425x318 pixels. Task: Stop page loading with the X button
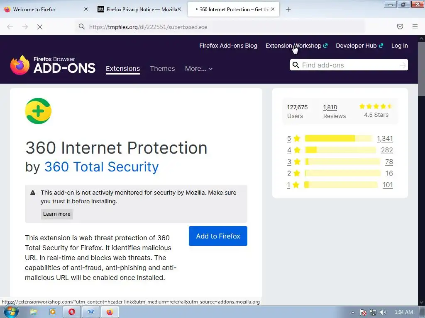coord(40,27)
